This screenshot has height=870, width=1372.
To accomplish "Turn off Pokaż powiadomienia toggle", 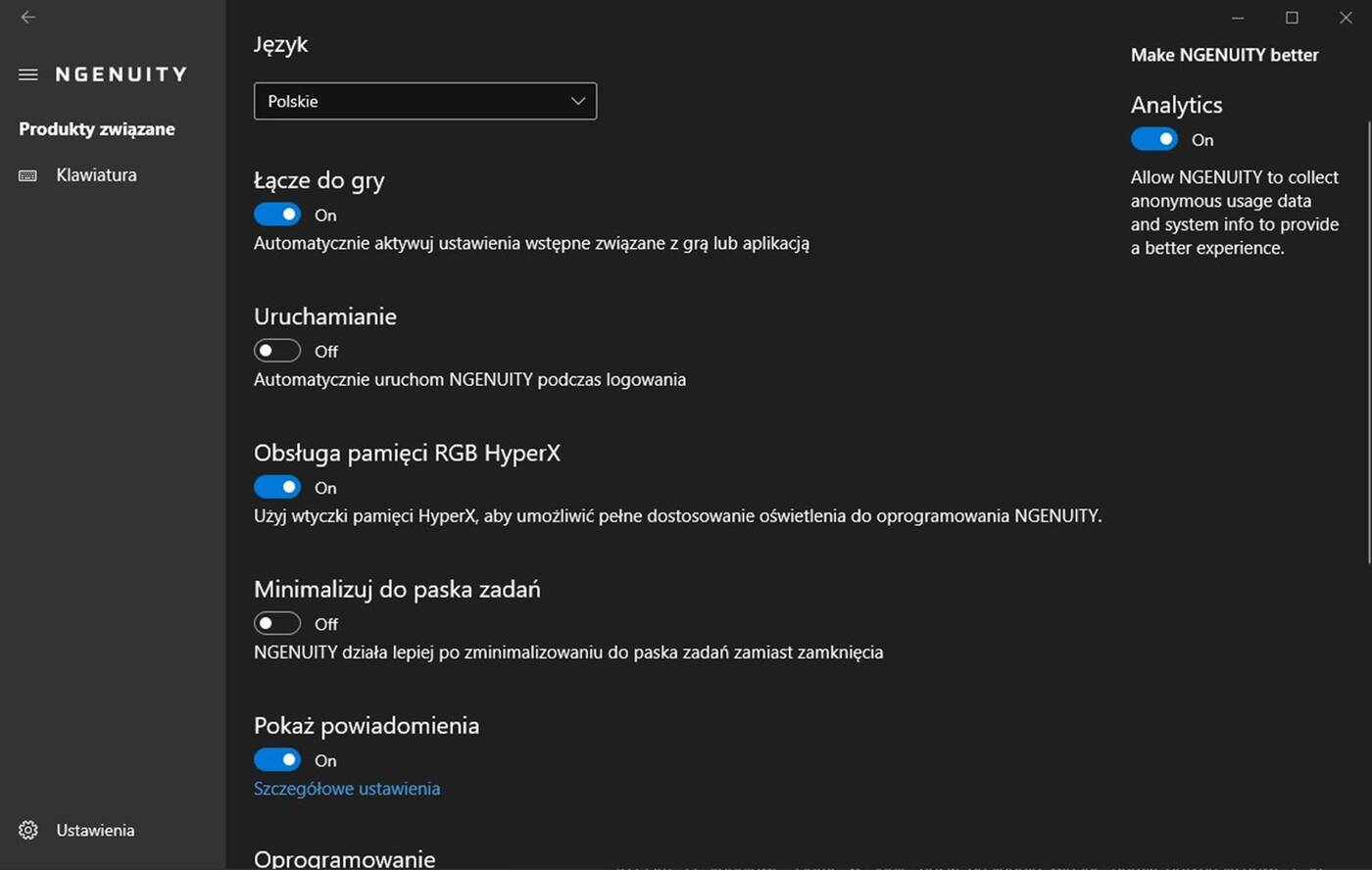I will click(277, 759).
